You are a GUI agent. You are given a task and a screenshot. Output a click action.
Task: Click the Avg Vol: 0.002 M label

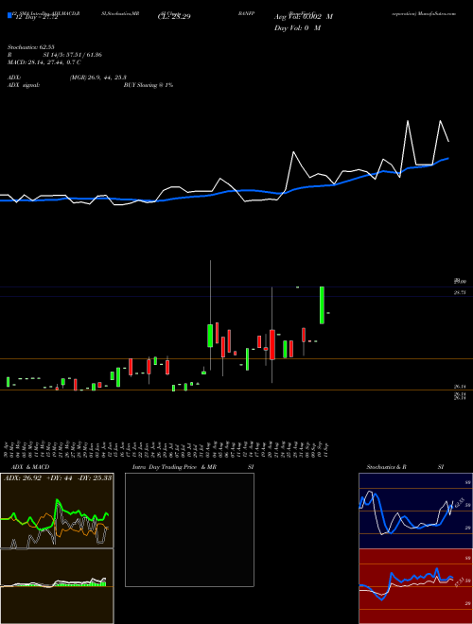tap(304, 17)
